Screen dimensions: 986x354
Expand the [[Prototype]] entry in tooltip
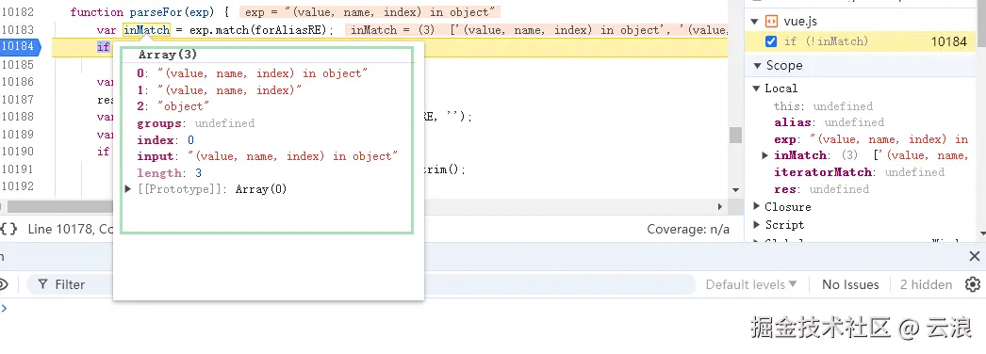pyautogui.click(x=128, y=189)
